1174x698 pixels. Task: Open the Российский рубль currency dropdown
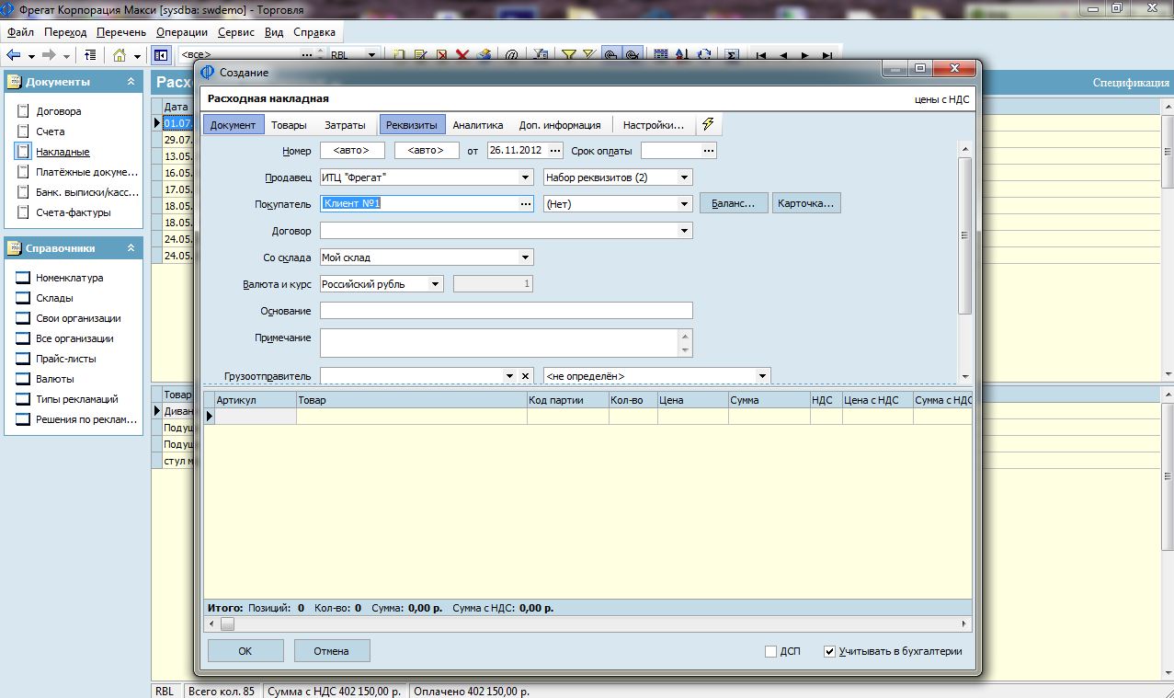[x=436, y=284]
